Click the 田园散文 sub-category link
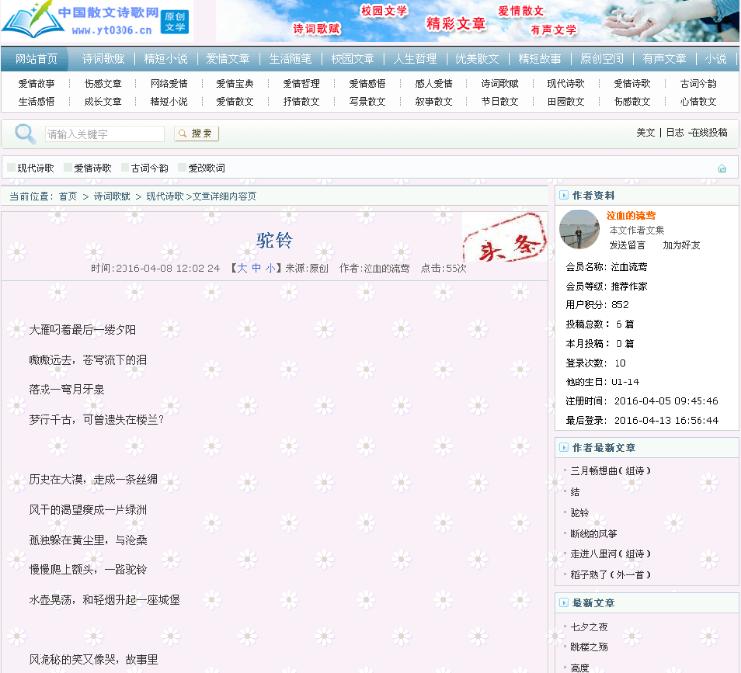741x673 pixels. click(566, 101)
